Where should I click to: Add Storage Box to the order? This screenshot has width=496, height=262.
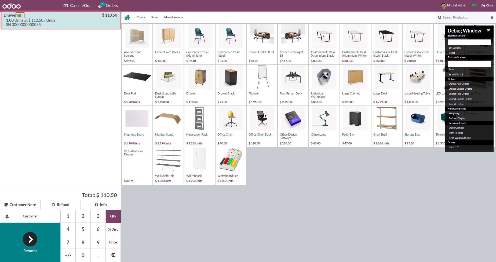(x=417, y=126)
